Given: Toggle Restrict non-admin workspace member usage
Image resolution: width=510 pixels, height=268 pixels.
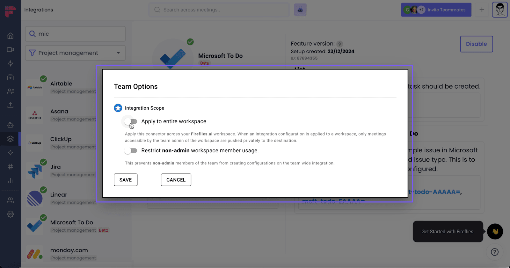Looking at the screenshot, I should click(131, 150).
